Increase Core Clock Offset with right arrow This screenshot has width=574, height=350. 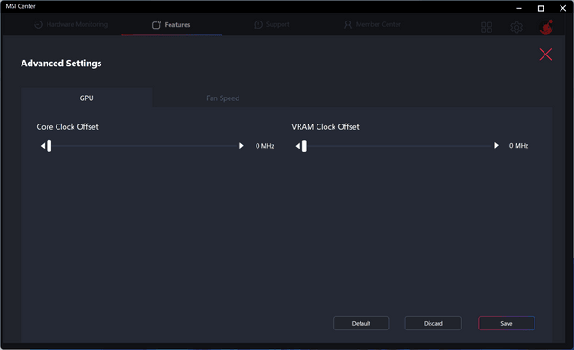pyautogui.click(x=241, y=146)
